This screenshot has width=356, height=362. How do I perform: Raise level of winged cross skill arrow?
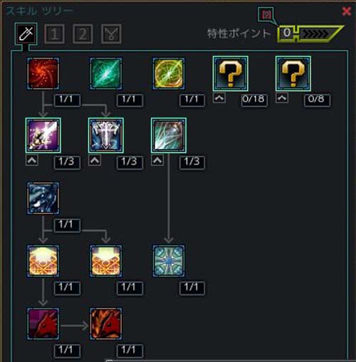tap(95, 160)
